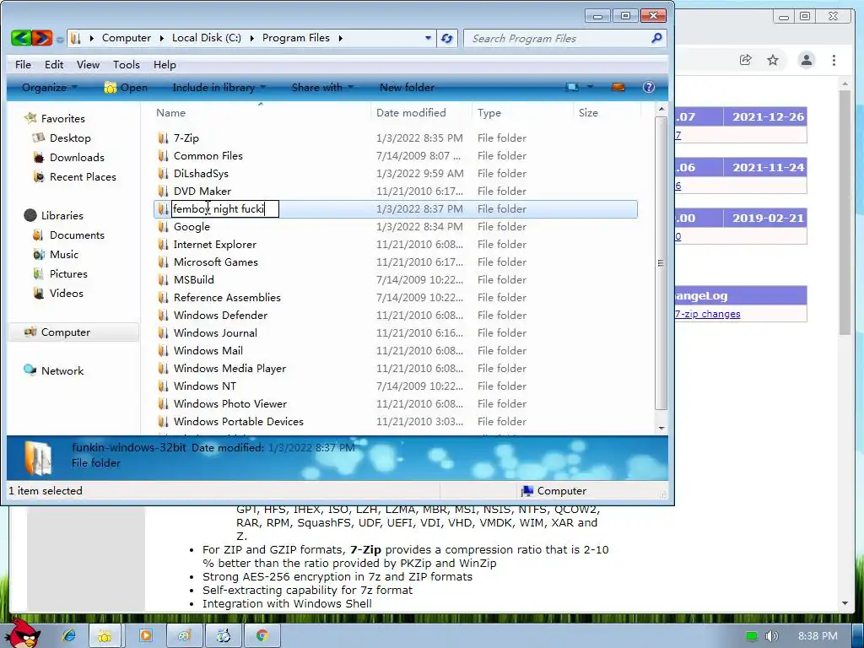Click the Open toolbar button
Viewport: 864px width, 648px height.
(x=127, y=87)
